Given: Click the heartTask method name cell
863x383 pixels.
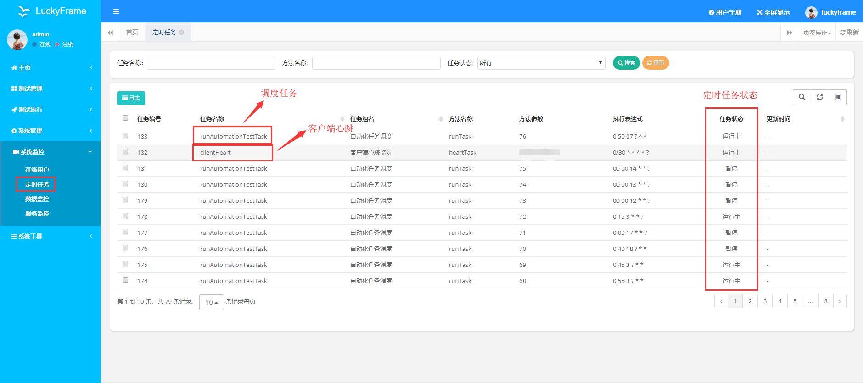Looking at the screenshot, I should tap(462, 152).
